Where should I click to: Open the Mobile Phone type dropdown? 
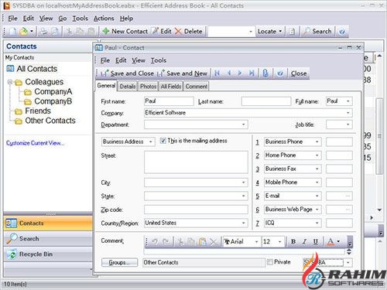[x=317, y=183]
